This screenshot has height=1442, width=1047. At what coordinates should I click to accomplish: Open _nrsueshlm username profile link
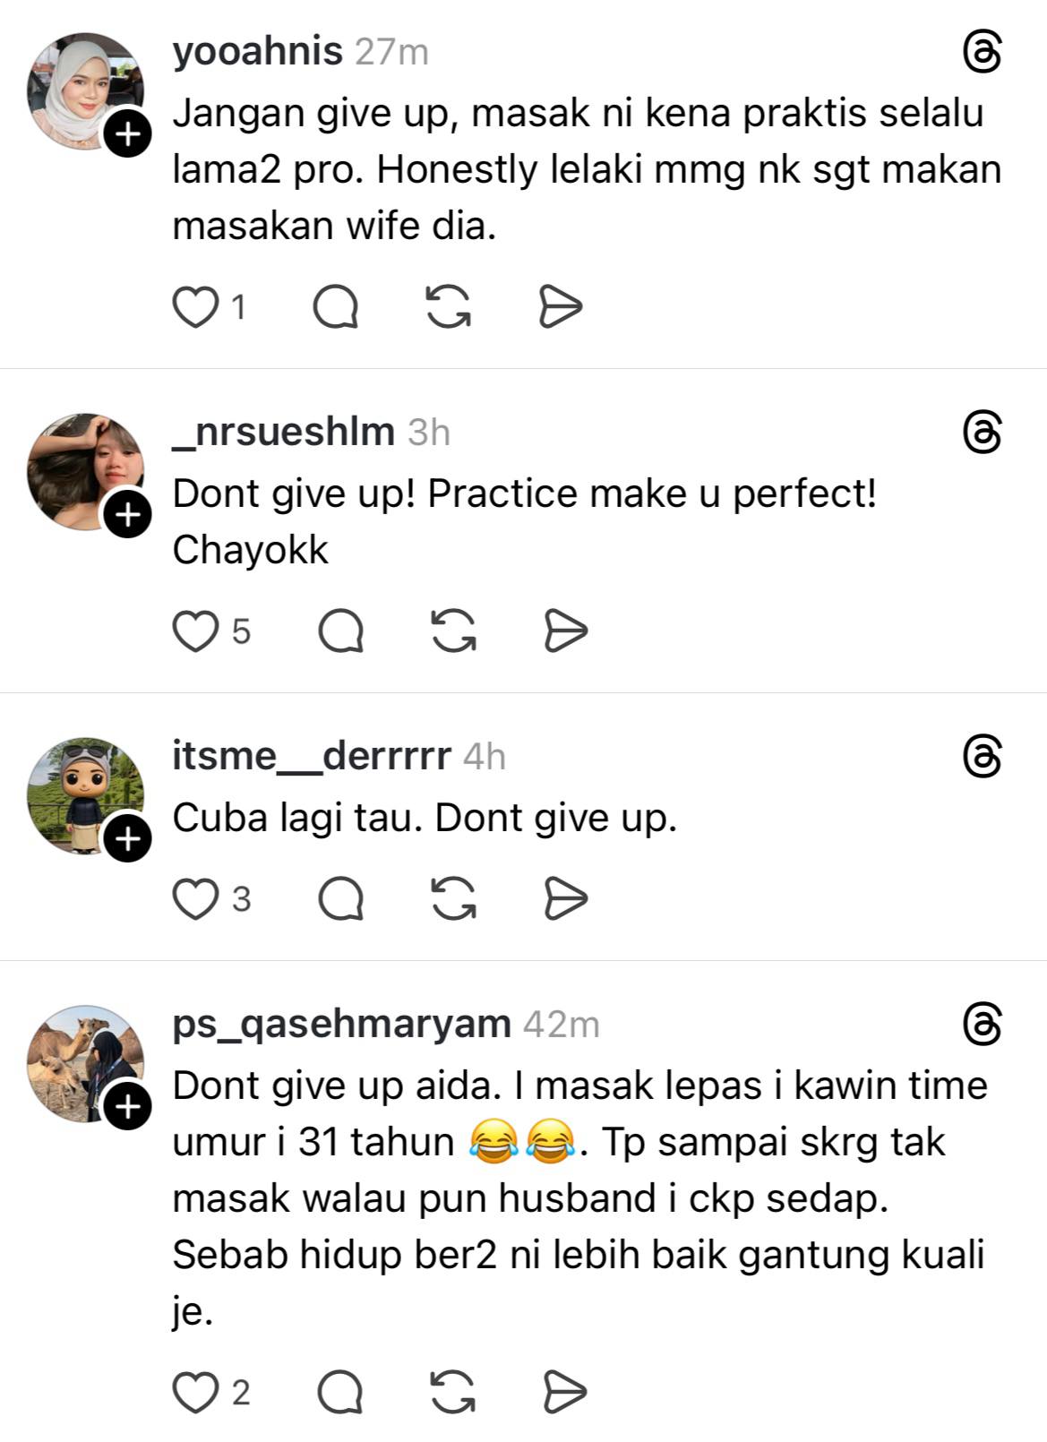(283, 433)
